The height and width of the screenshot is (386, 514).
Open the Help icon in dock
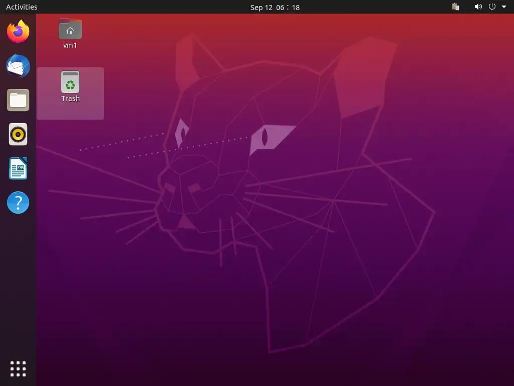tap(18, 203)
